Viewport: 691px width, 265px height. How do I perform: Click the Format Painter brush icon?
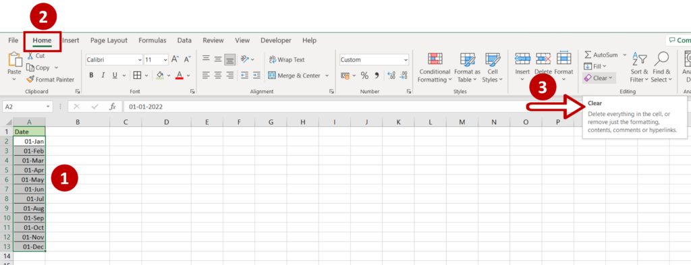coord(30,80)
